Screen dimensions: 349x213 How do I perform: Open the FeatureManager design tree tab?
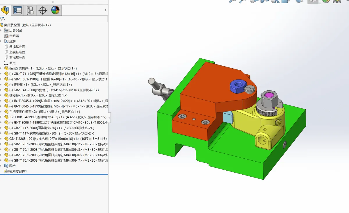pos(5,10)
